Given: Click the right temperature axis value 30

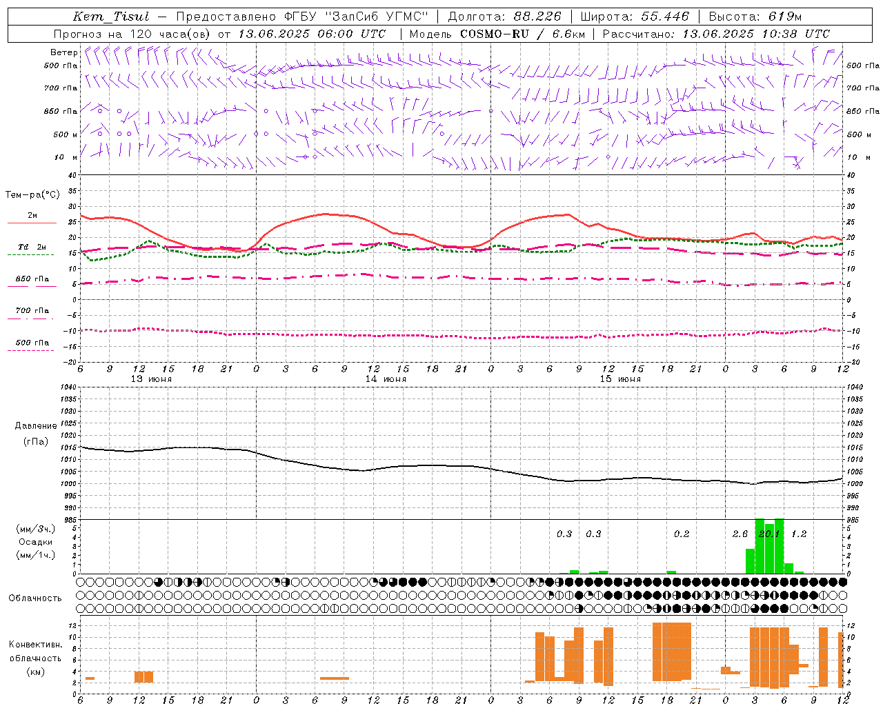Looking at the screenshot, I should click(851, 207).
